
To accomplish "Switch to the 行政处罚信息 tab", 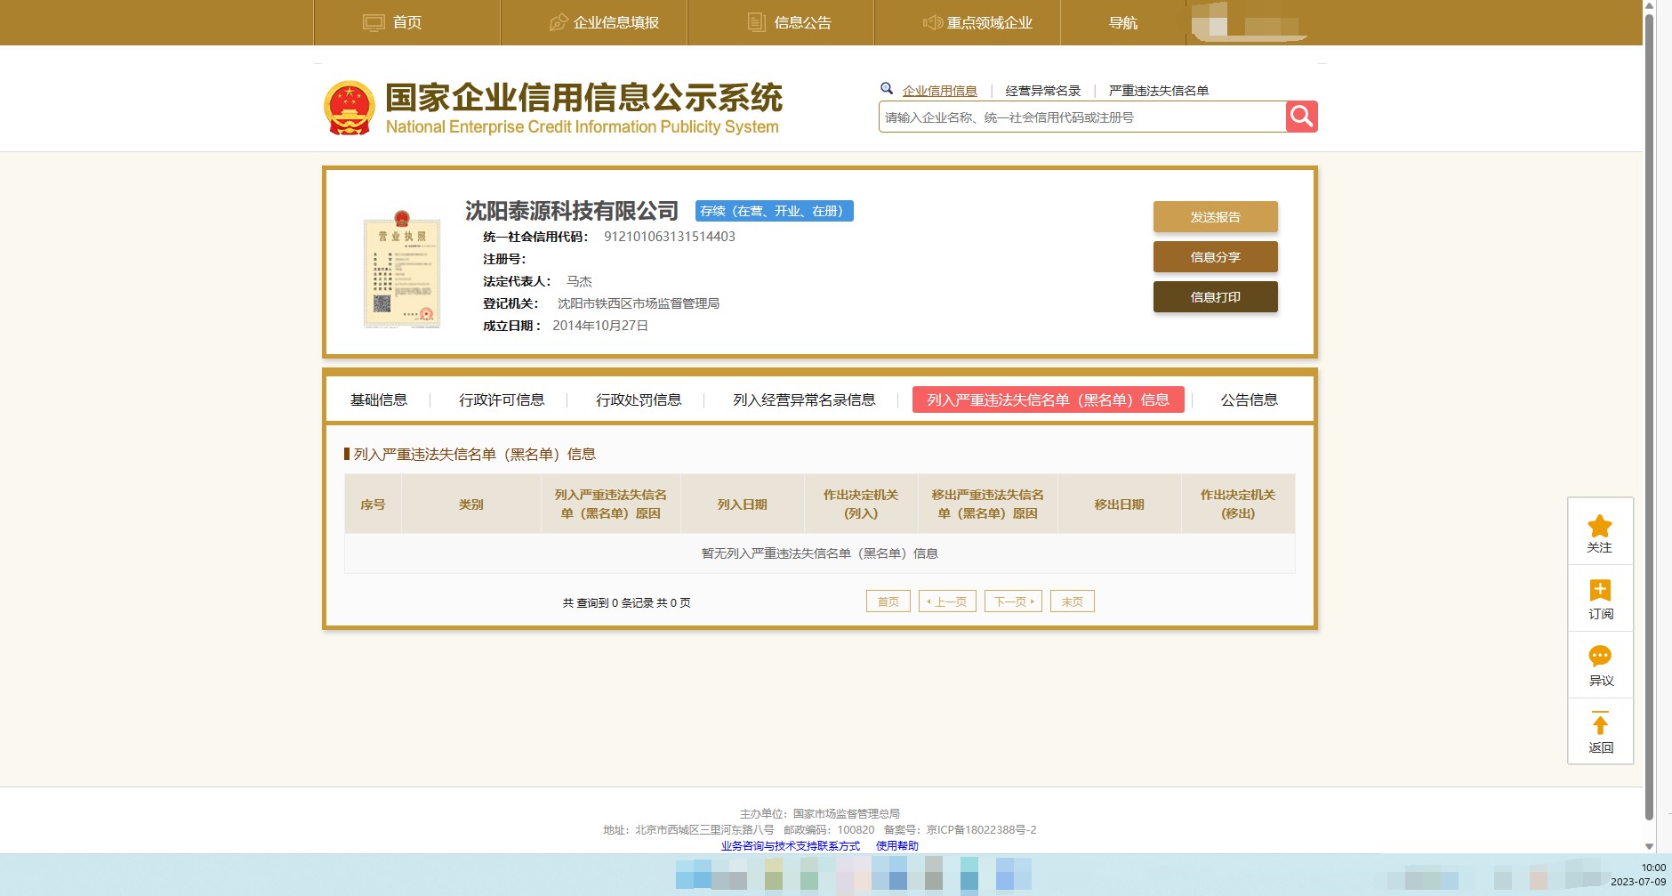I will 639,400.
